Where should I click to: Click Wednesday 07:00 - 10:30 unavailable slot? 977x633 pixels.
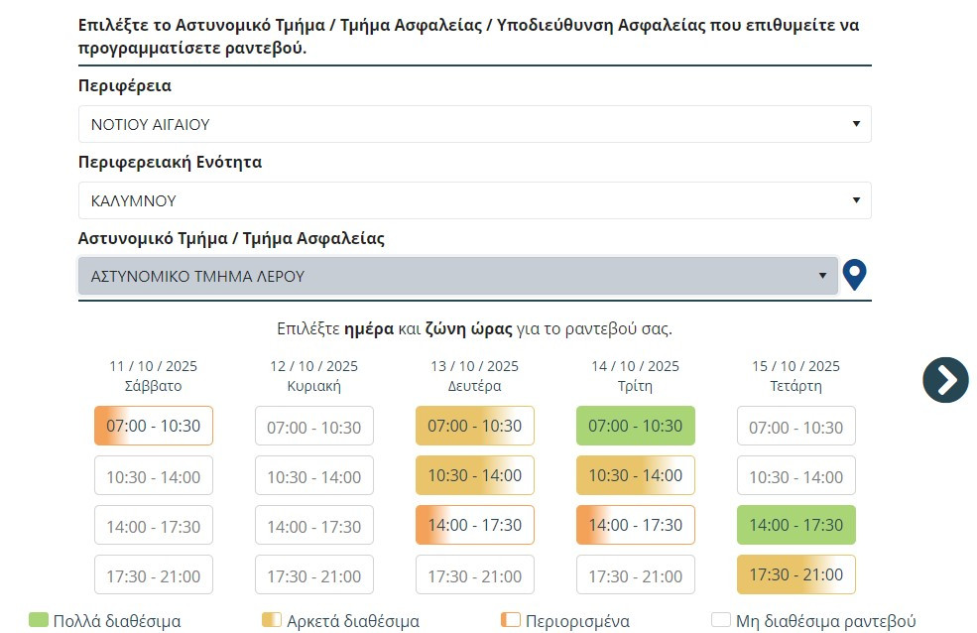click(796, 427)
